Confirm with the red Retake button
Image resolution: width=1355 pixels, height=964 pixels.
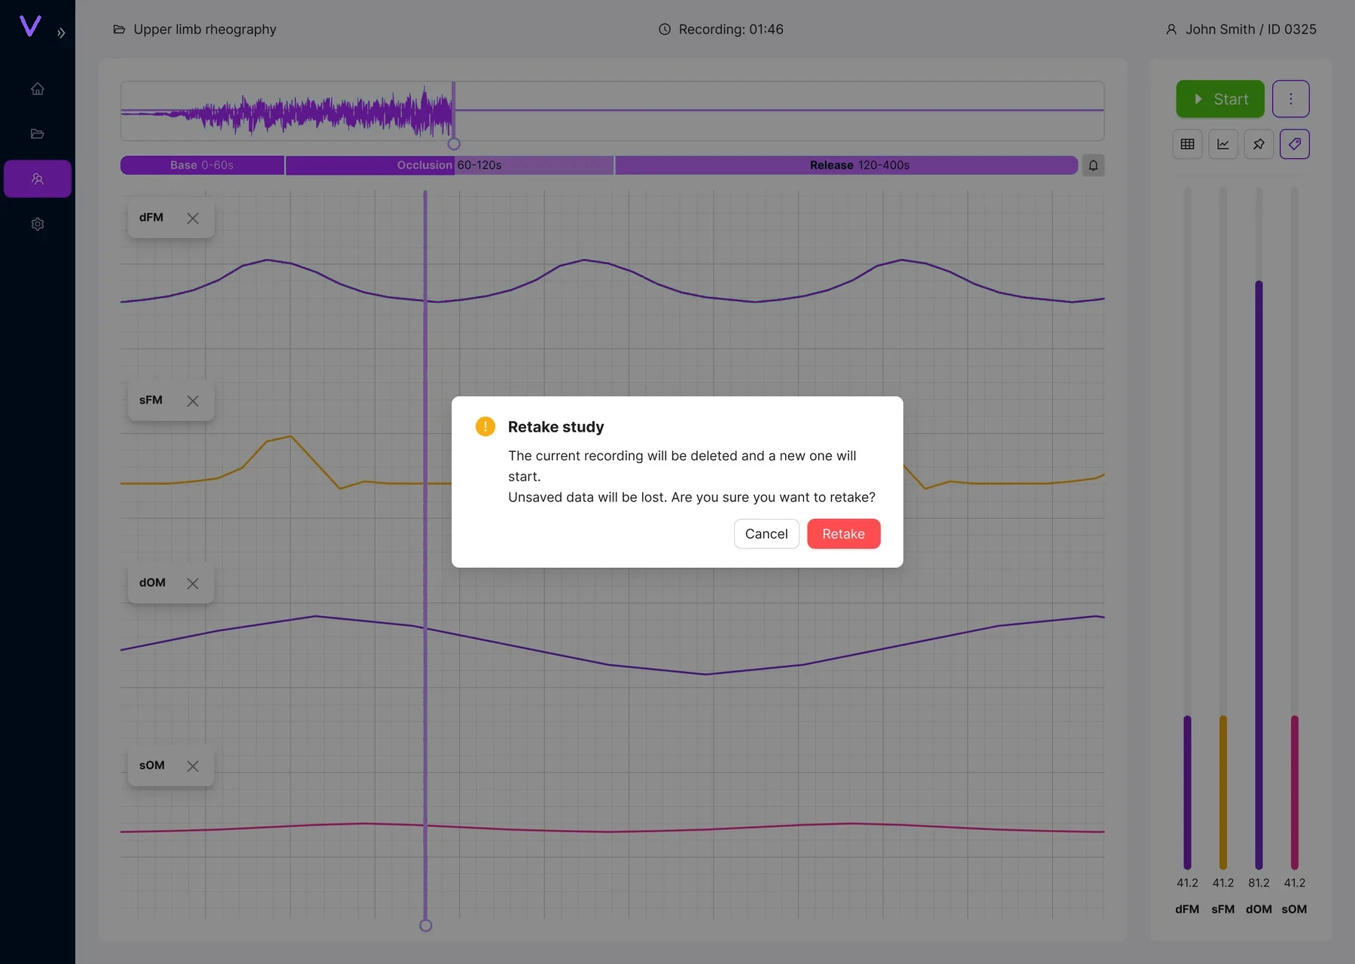(844, 534)
